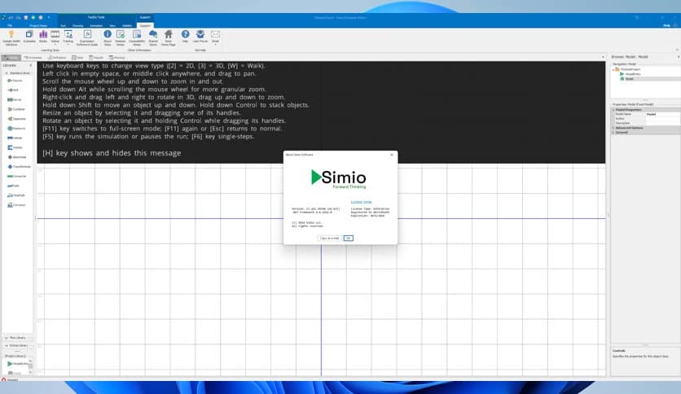Screen dimensions: 681x394
Task: Click the Save icon in quick access toolbar
Action: point(25,17)
